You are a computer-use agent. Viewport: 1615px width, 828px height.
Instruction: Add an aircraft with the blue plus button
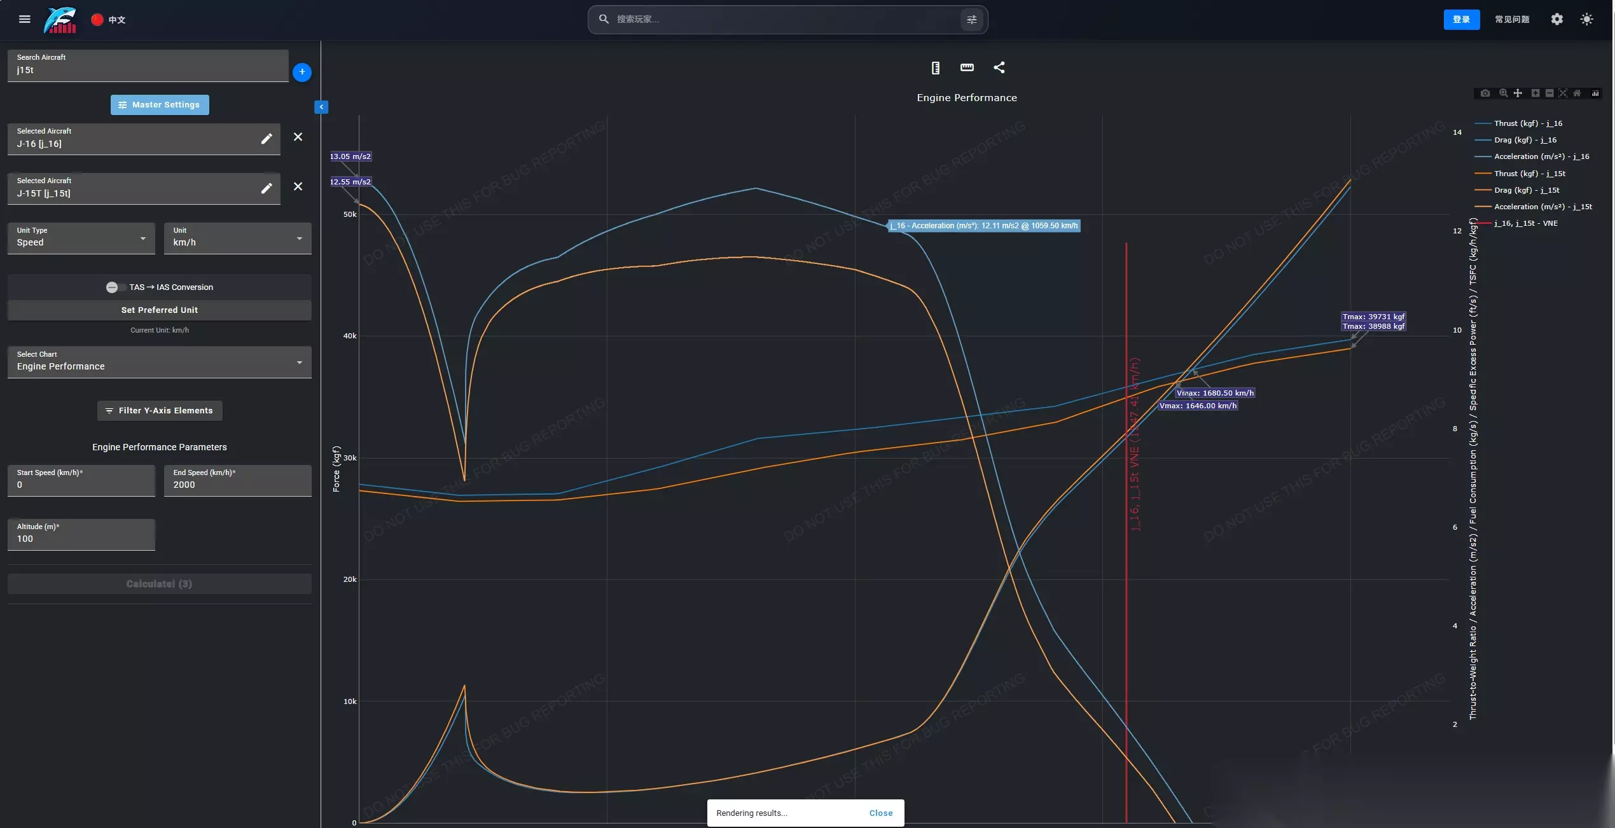[x=302, y=72]
